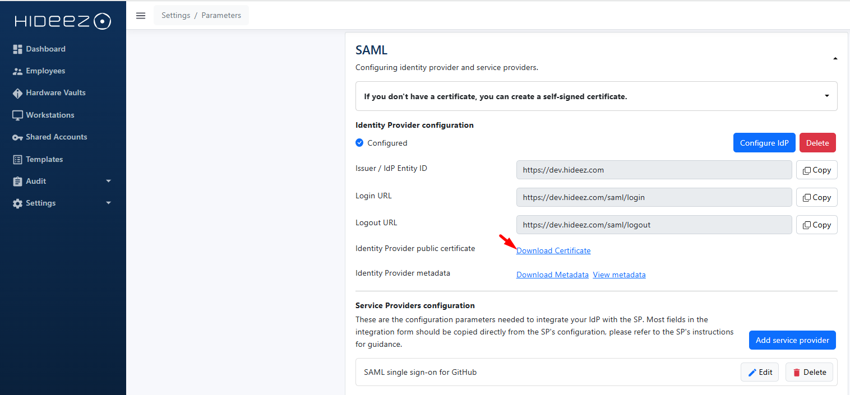Go to the Employees page
Viewport: 850px width, 395px height.
pos(45,71)
